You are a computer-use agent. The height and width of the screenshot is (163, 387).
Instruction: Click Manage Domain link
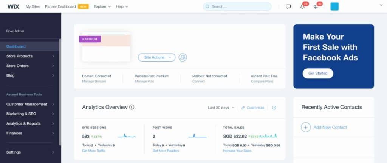[x=94, y=81]
